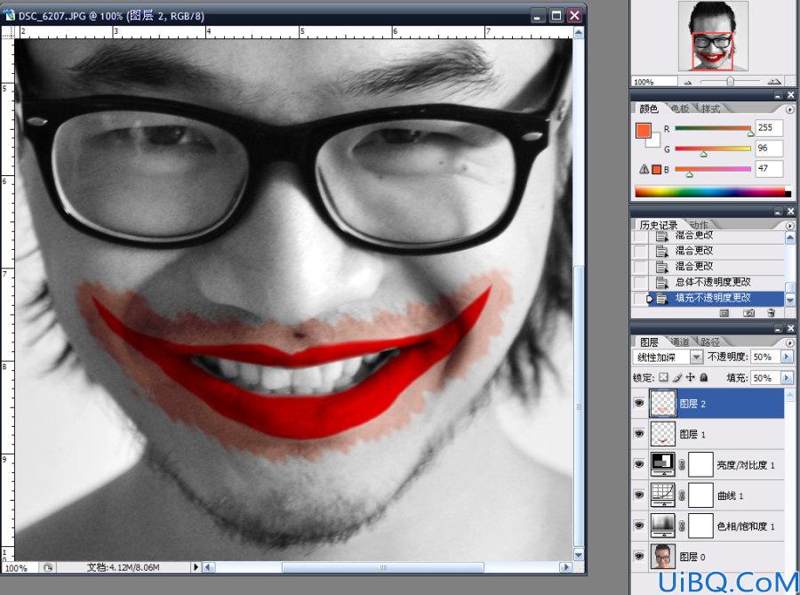Click the 亮度/对比度 1 adjustment icon
800x595 pixels.
pos(663,464)
